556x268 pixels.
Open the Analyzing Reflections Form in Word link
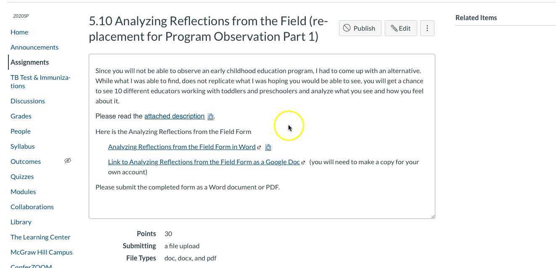coord(182,147)
